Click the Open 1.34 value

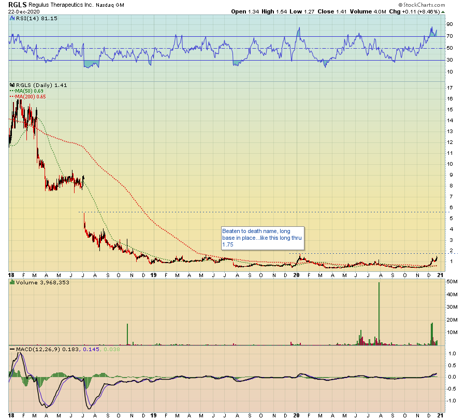pyautogui.click(x=245, y=11)
